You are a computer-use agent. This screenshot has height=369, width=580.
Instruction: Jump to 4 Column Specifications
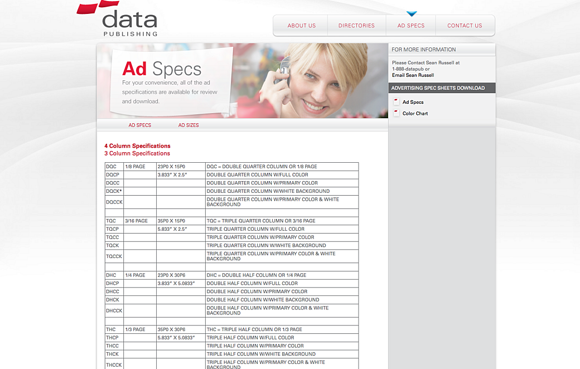137,146
